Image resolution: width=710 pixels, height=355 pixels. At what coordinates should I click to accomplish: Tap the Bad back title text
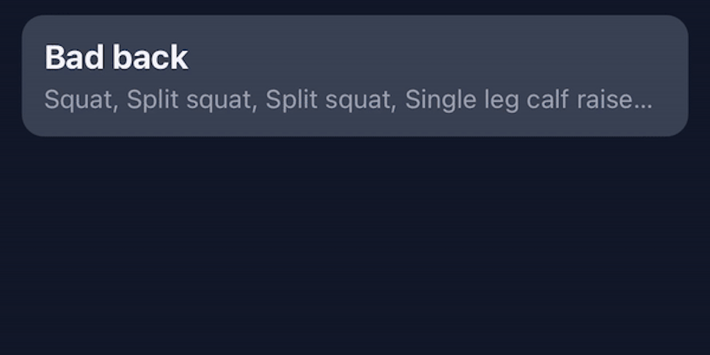pyautogui.click(x=116, y=58)
